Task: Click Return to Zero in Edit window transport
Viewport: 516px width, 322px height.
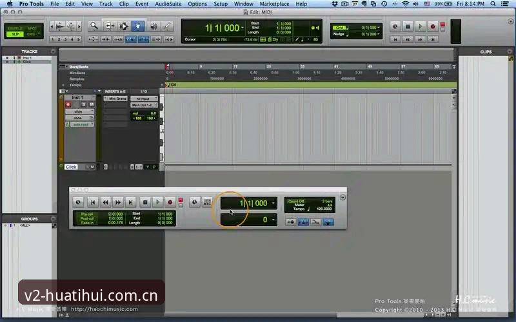Action: coord(395,39)
